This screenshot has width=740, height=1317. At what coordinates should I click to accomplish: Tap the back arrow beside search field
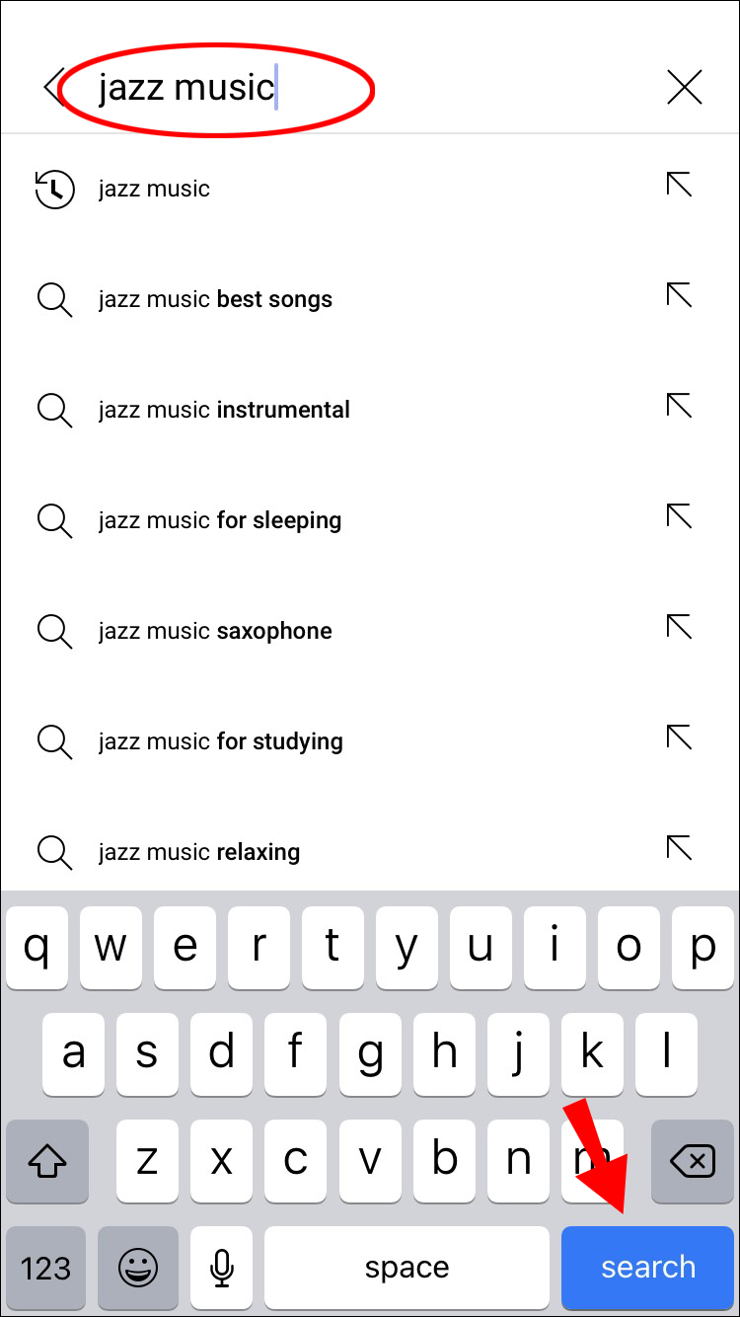point(53,87)
